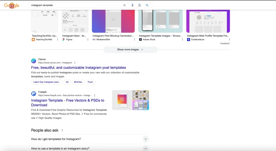Click the Mediamodifier favicon
Image resolution: width=276 pixels, height=151 pixels.
click(94, 39)
